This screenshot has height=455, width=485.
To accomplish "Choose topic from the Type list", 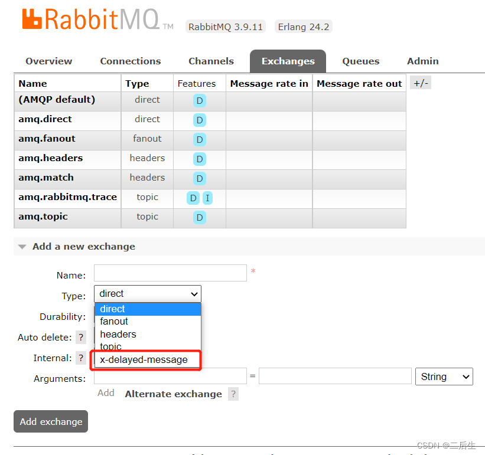I will [x=148, y=346].
